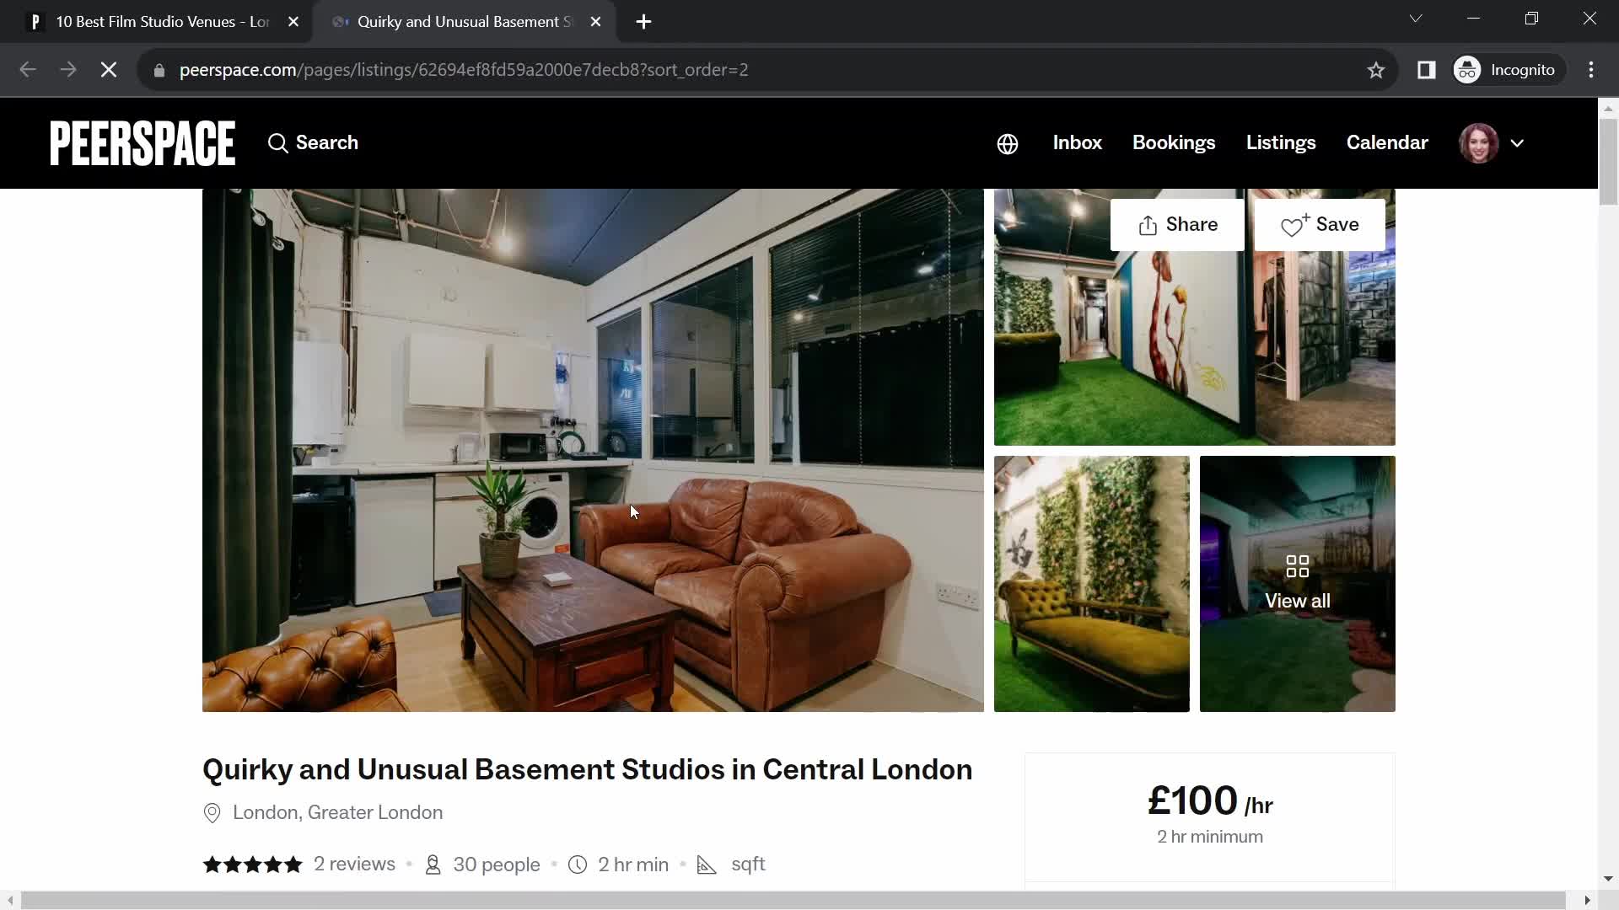Image resolution: width=1619 pixels, height=910 pixels.
Task: Click the address bar URL
Action: click(464, 70)
